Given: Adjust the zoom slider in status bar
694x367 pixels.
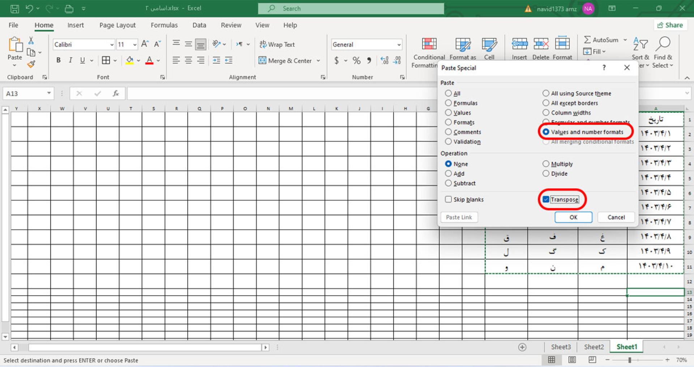Looking at the screenshot, I should tap(630, 360).
